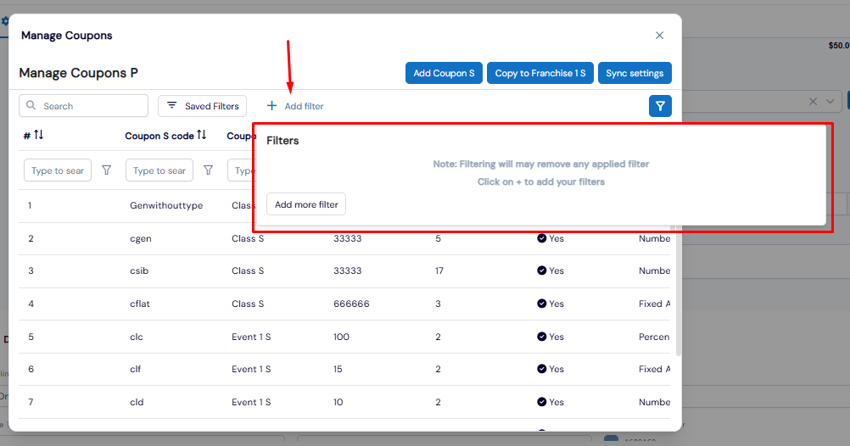Screen dimensions: 850x446
Task: Click Copy to Franchise 1 S
Action: (x=540, y=73)
